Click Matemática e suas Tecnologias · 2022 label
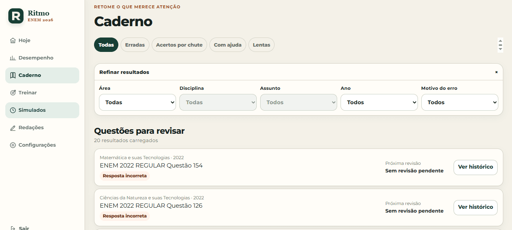The width and height of the screenshot is (512, 230). [142, 158]
